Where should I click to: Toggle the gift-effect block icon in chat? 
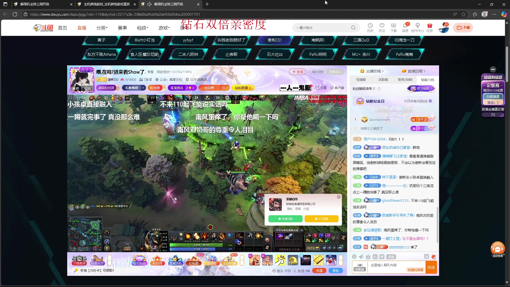click(433, 257)
